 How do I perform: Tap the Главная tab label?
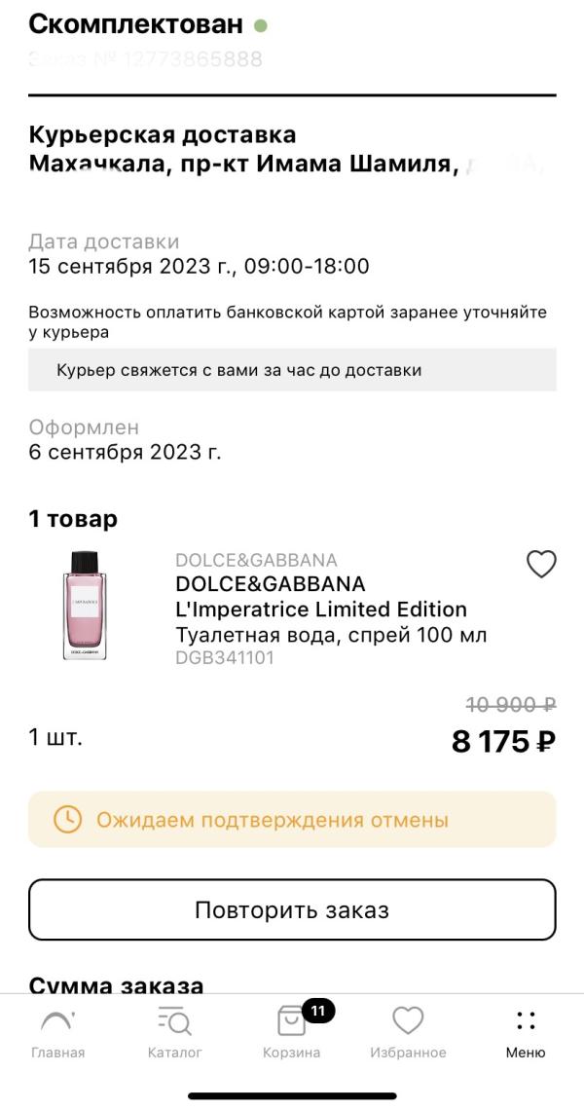coord(58,1053)
